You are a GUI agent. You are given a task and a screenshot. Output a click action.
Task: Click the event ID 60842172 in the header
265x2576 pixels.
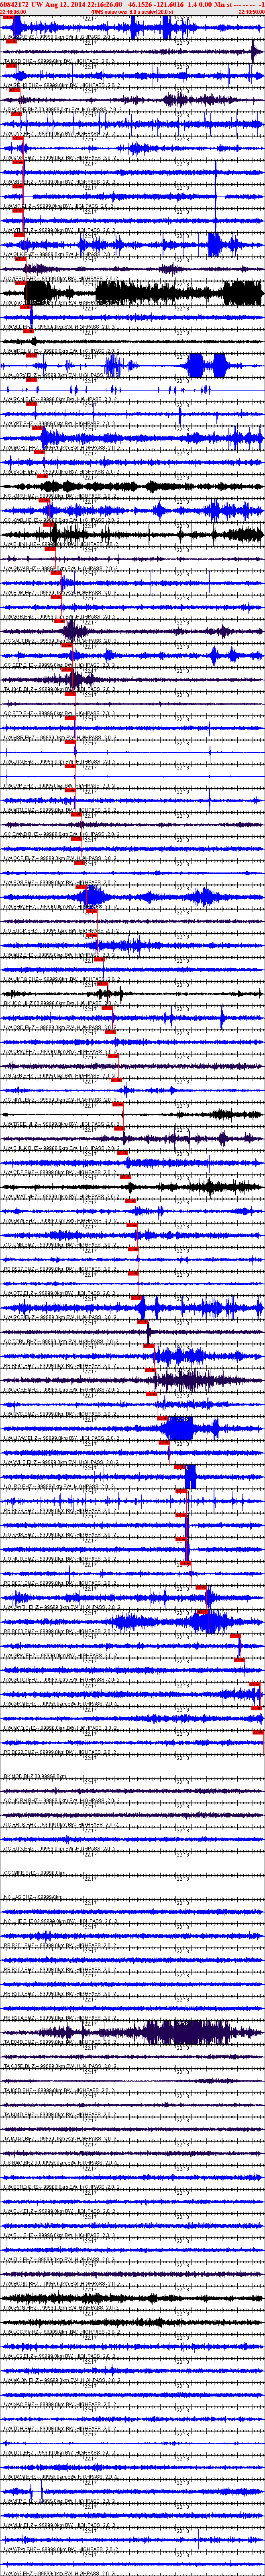tap(14, 5)
